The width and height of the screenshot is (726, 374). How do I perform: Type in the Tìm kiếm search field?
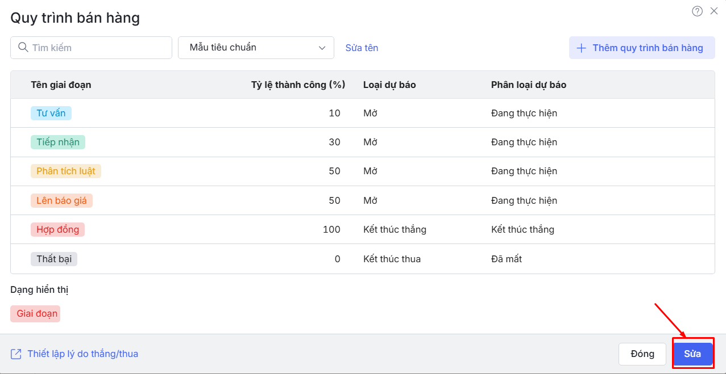pos(97,48)
